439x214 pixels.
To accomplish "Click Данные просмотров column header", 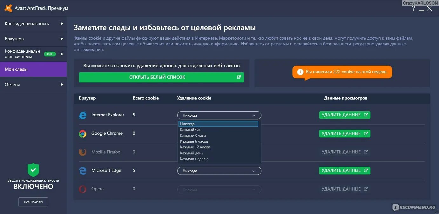I will [x=346, y=98].
